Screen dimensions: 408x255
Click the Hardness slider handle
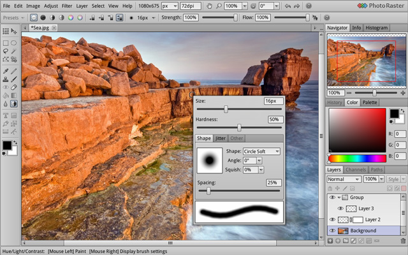(x=239, y=127)
